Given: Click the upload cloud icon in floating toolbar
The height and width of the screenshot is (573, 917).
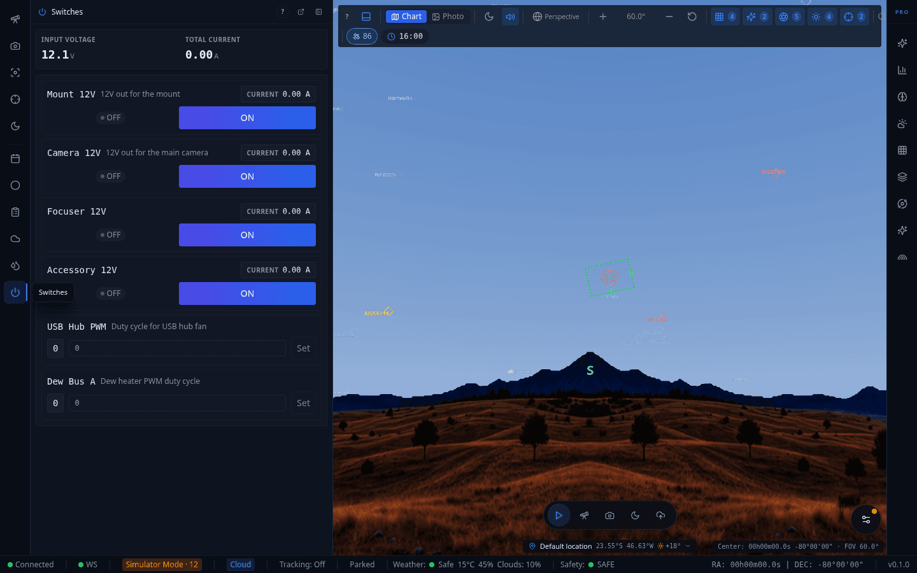Looking at the screenshot, I should 660,516.
